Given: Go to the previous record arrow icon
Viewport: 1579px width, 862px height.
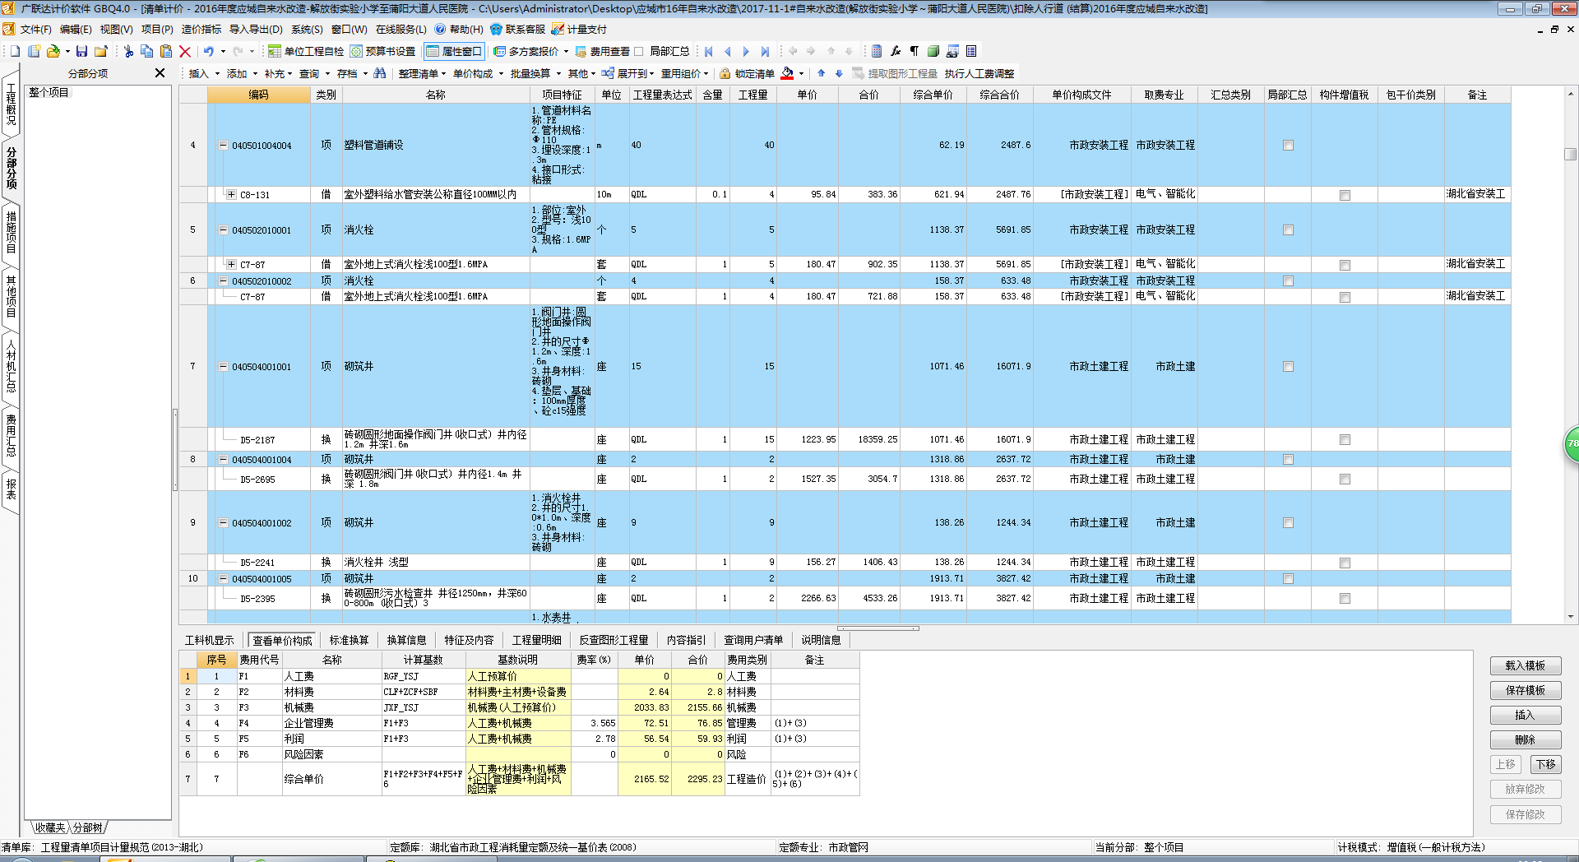Looking at the screenshot, I should coord(727,51).
